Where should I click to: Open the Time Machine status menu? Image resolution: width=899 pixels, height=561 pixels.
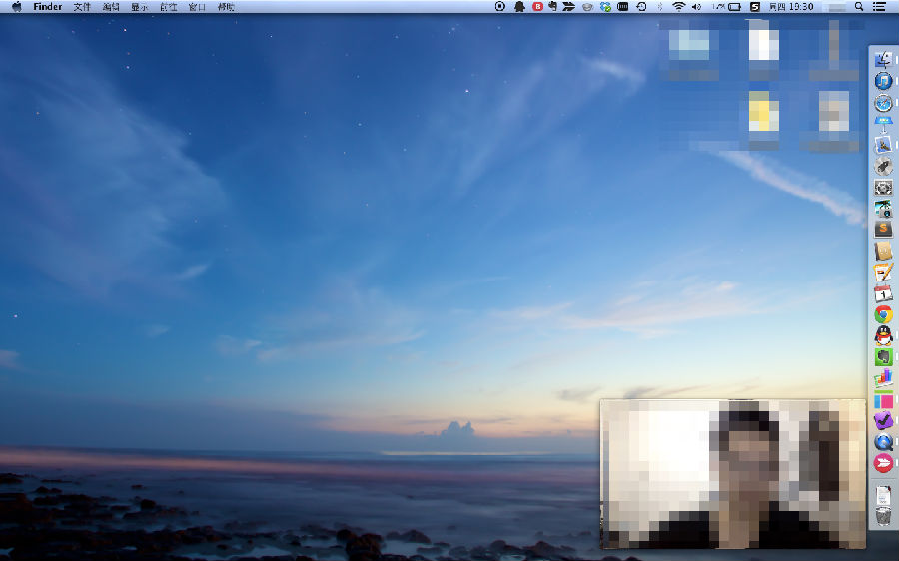tap(641, 7)
